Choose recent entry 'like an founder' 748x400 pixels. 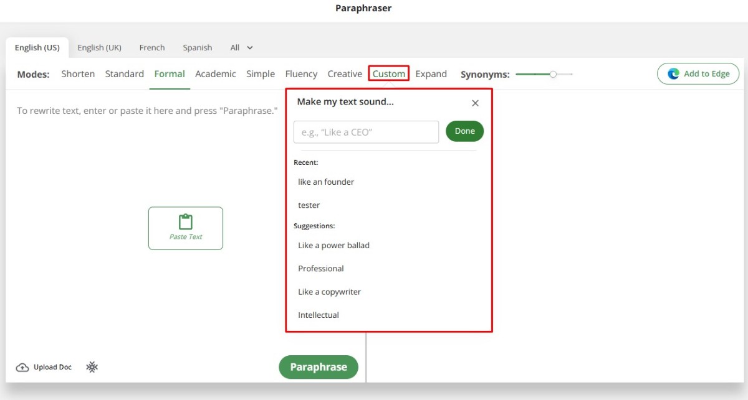[x=326, y=182]
